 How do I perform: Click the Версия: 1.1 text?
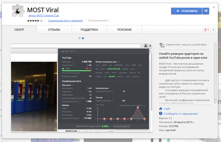[165, 118]
